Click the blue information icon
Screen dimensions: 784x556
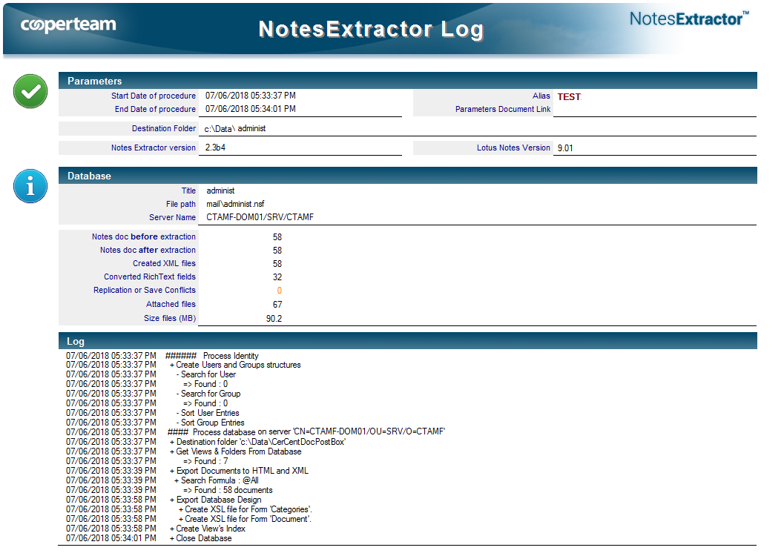pos(30,186)
